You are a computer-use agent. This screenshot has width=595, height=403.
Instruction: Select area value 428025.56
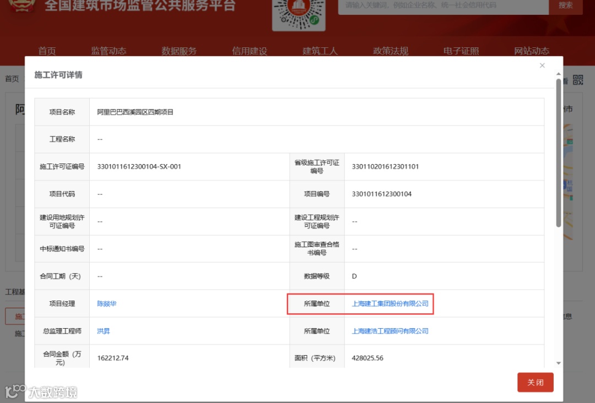pos(367,358)
